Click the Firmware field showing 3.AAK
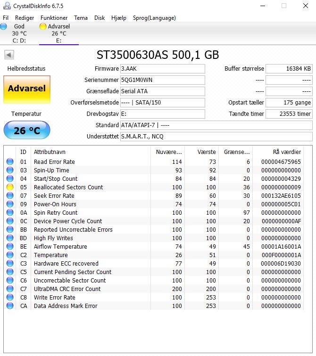The image size is (316, 356). point(163,69)
